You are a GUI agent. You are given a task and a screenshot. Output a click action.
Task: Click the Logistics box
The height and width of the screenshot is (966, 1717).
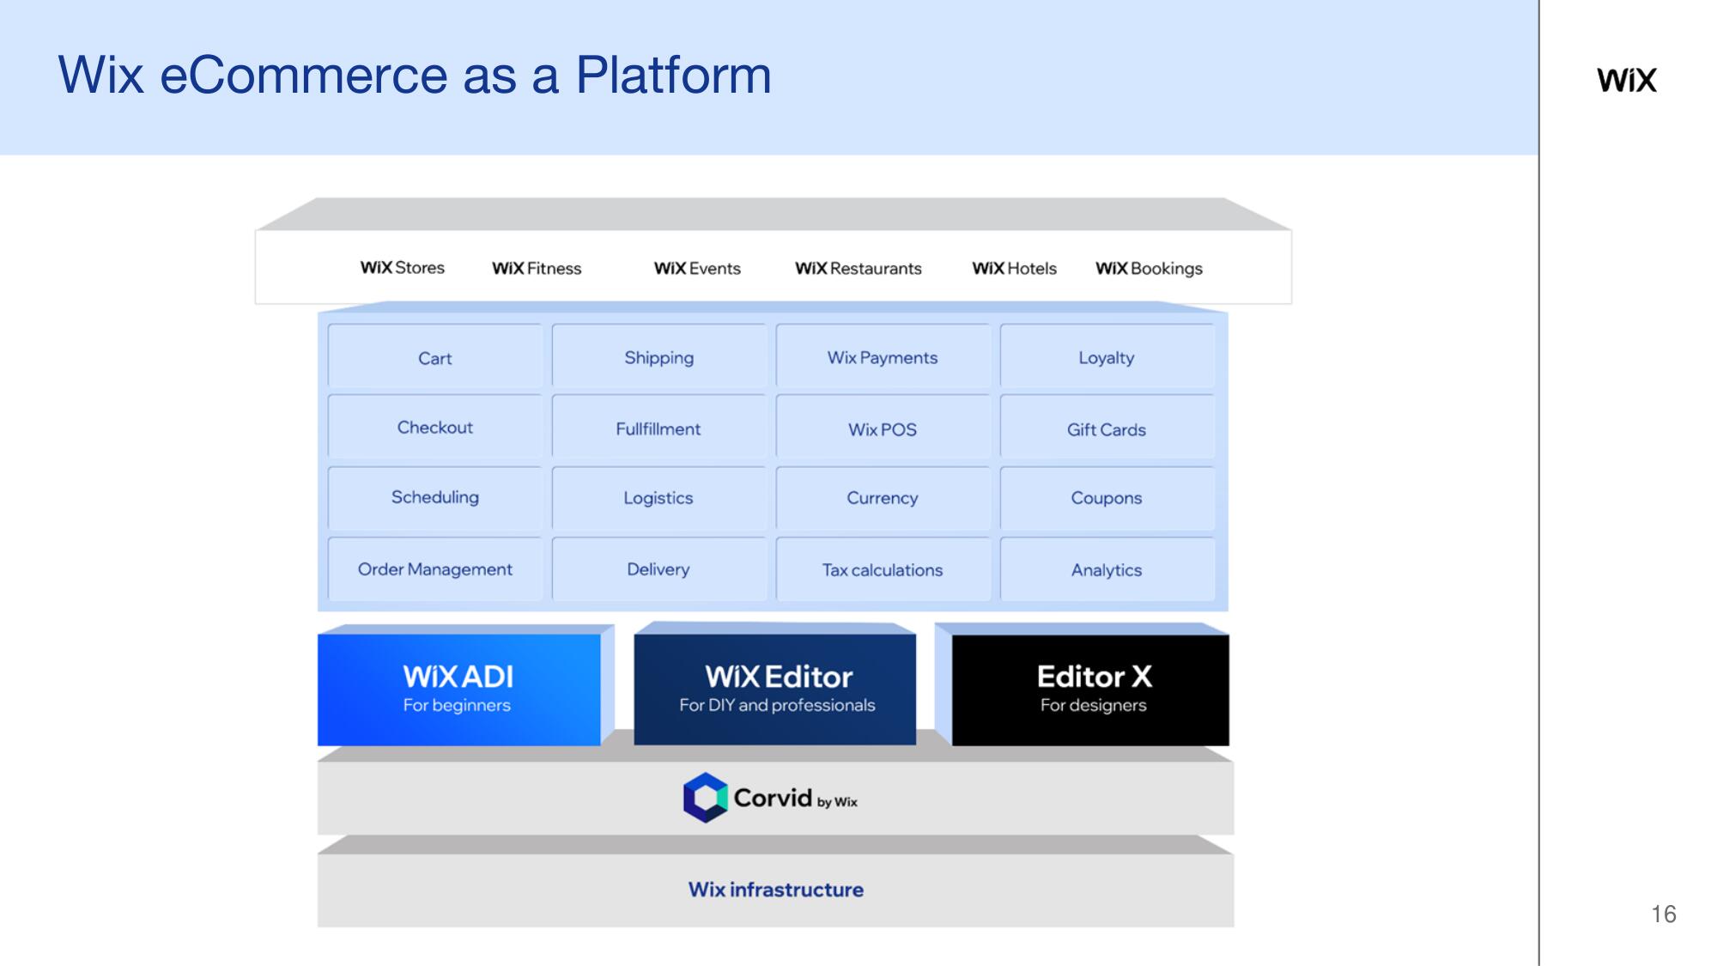(659, 498)
